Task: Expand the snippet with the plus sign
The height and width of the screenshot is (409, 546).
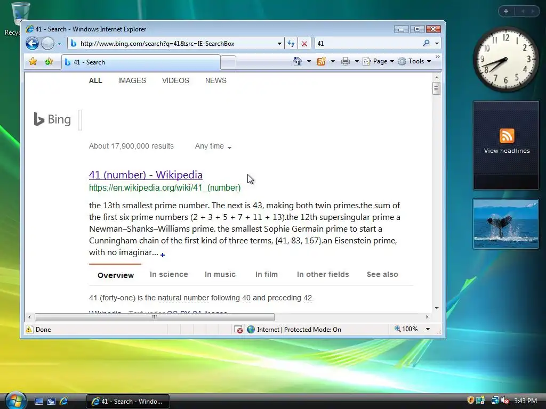Action: point(163,255)
